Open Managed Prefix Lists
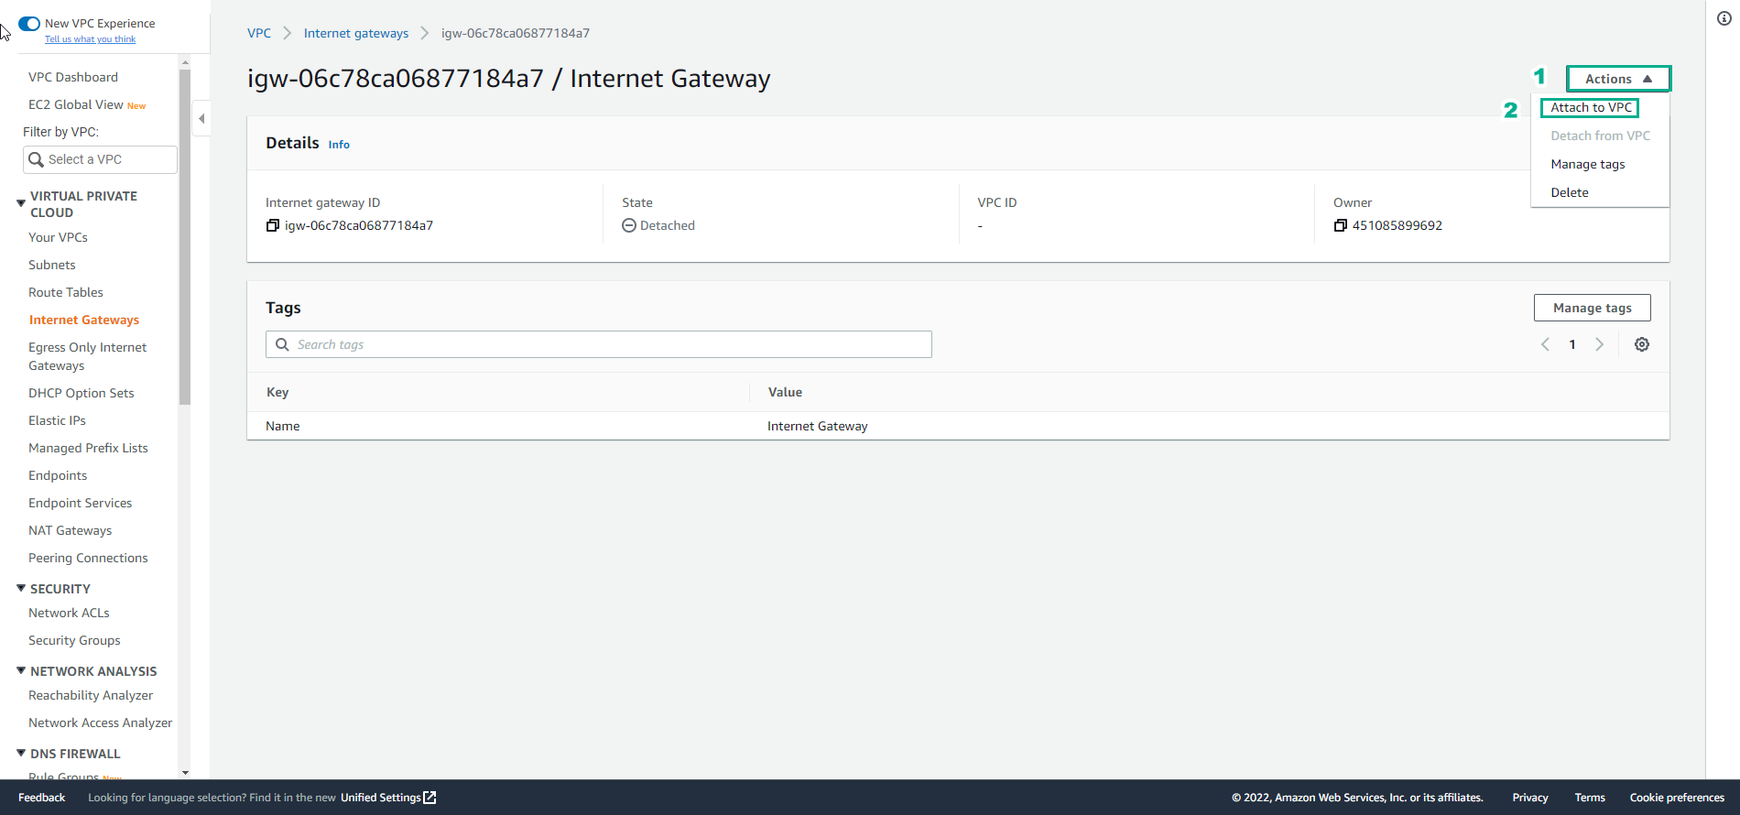Viewport: 1740px width, 815px height. [88, 448]
